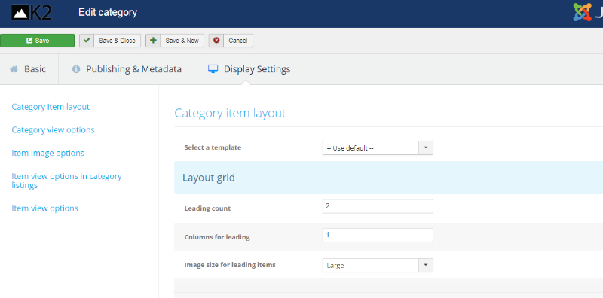The image size is (603, 298).
Task: Focus the Columns for leading field
Action: [378, 235]
